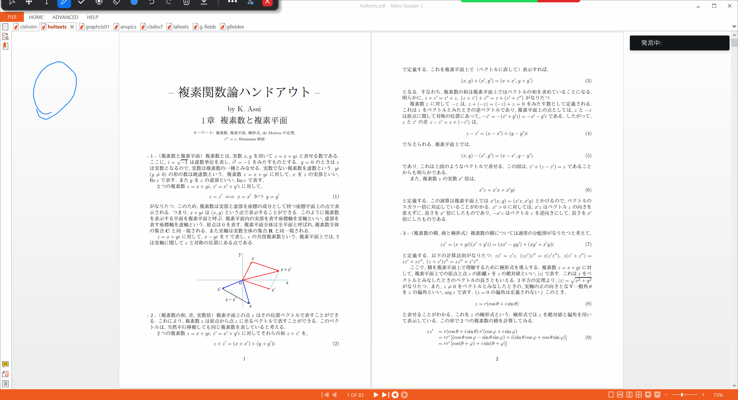The height and width of the screenshot is (400, 738).
Task: Click the page number field showing 1 OF 83
Action: (355, 395)
